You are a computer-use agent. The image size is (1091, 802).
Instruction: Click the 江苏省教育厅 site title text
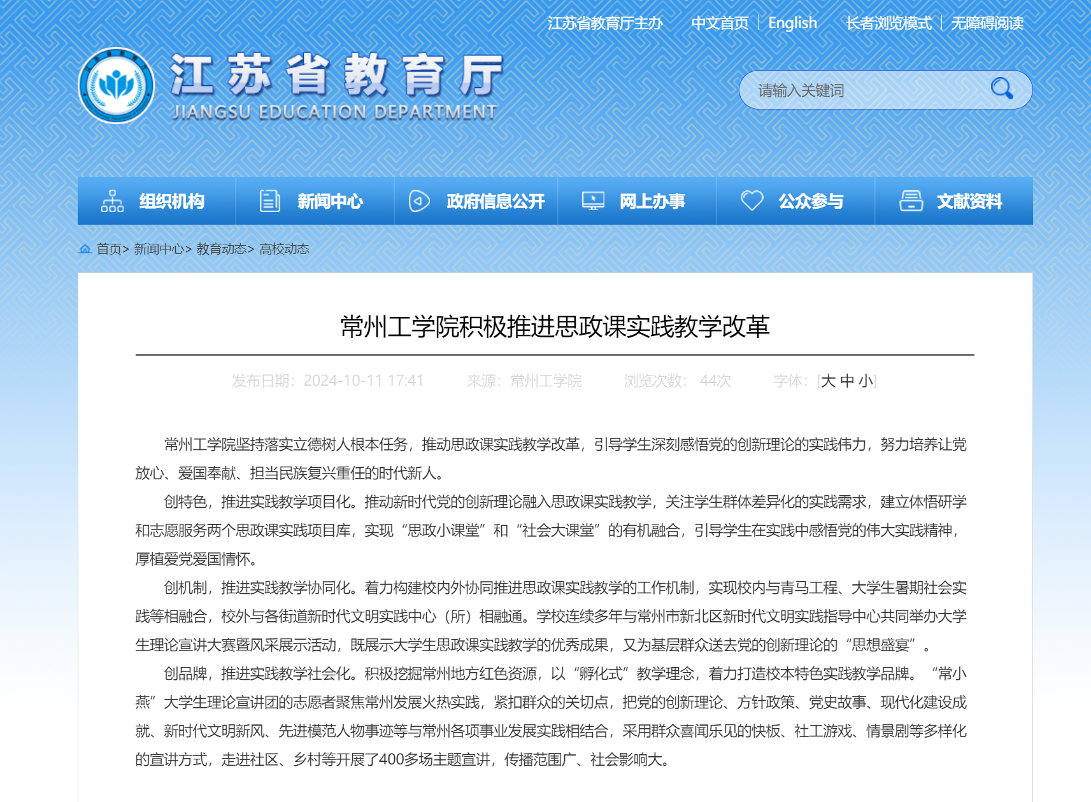338,74
